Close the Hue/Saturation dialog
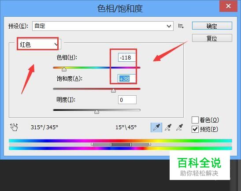 pos(228,6)
